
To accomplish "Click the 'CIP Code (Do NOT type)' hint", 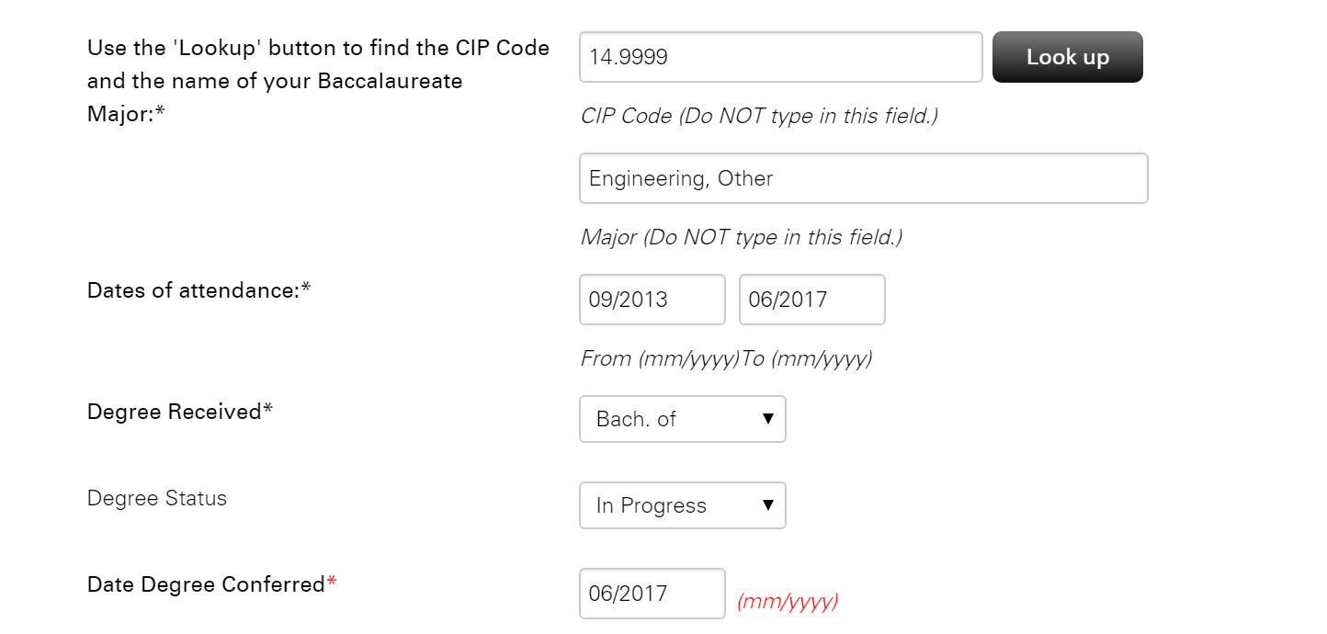I will pyautogui.click(x=759, y=117).
